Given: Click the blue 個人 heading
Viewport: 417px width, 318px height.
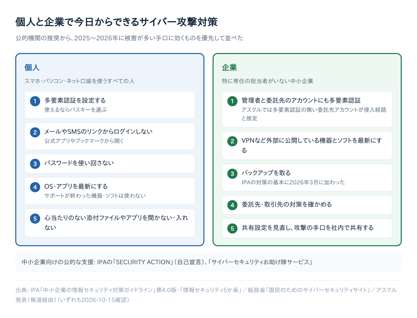Looking at the screenshot, I should (32, 67).
